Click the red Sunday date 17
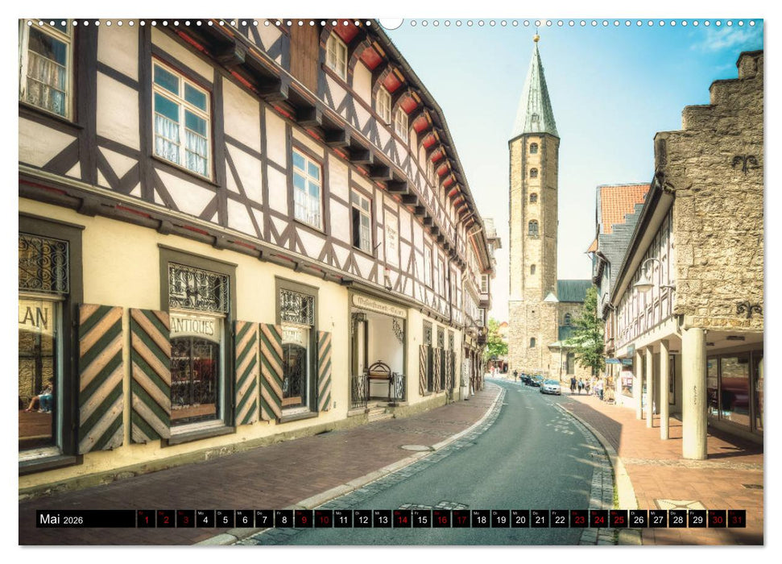Screen dimensions: 782x564 [460, 520]
